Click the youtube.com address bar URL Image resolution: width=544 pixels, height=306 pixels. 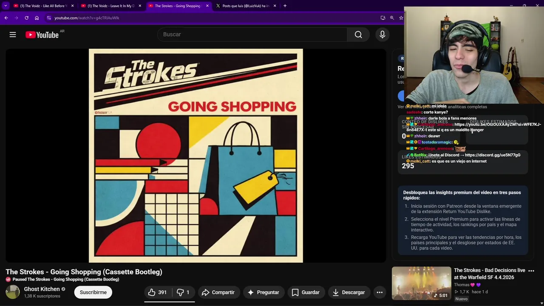click(87, 18)
